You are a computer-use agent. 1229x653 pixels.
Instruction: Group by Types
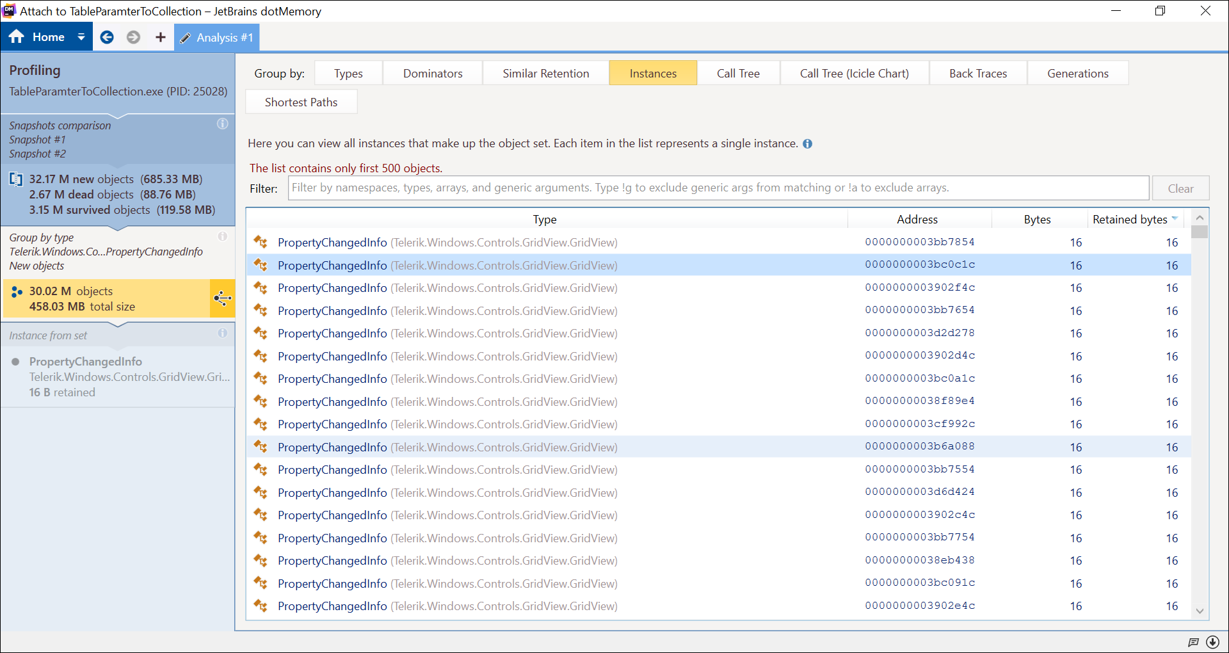pyautogui.click(x=348, y=73)
